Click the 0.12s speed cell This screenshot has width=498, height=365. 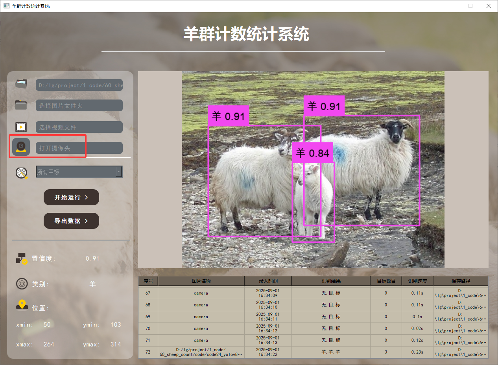tap(417, 340)
